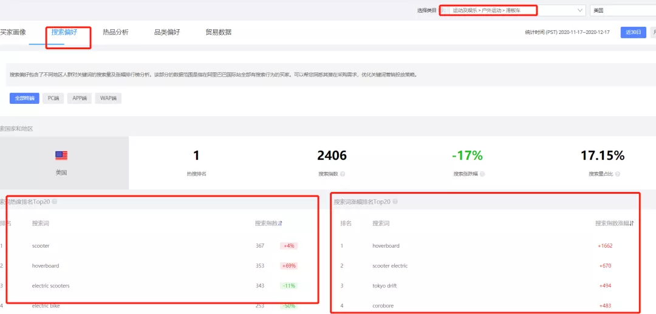Open the 热品分析 tab
This screenshot has height=314, width=656.
[115, 32]
